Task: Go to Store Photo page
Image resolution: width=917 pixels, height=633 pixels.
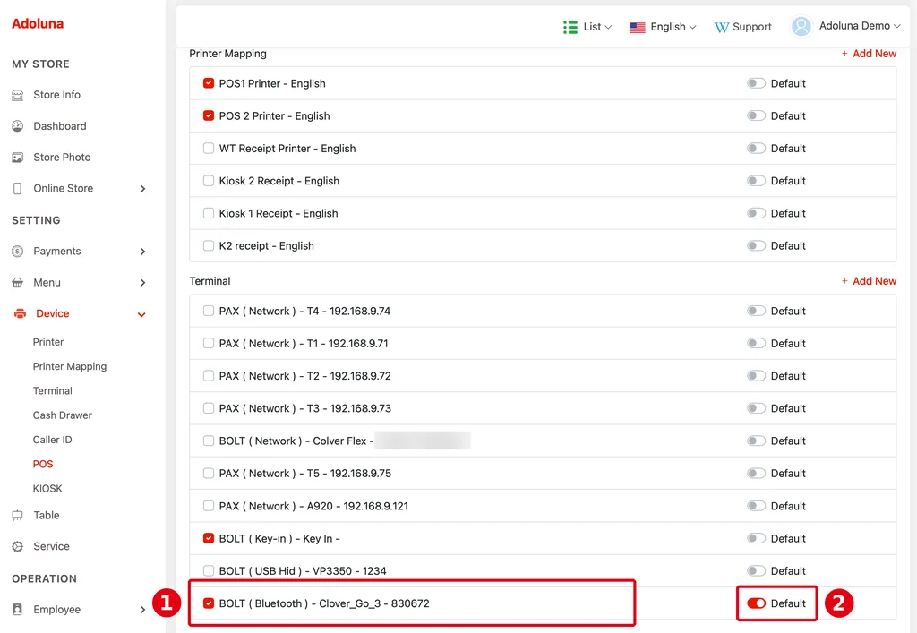Action: [62, 158]
